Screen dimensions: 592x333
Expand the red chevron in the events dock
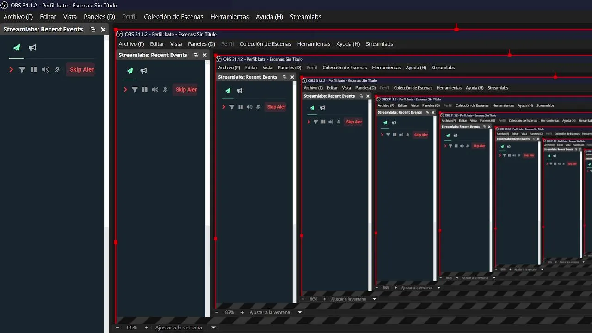11,69
